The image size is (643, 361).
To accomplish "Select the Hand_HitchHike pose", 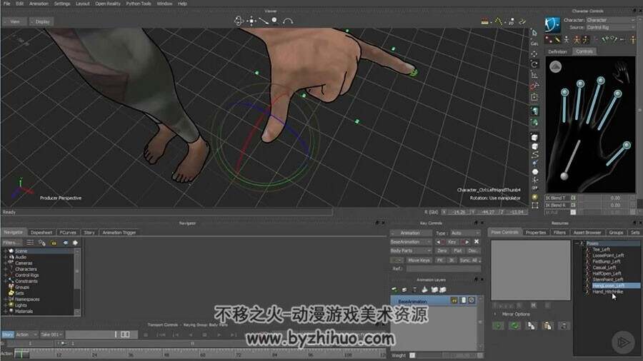I will click(x=608, y=292).
